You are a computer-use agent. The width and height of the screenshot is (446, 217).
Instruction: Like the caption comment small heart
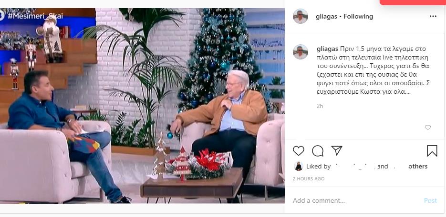coord(428,128)
